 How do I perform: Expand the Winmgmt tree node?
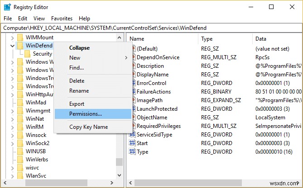point(13,111)
